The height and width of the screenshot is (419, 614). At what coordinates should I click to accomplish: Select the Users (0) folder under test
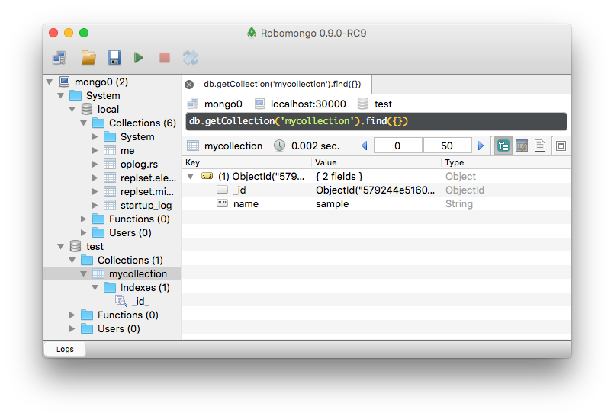(x=119, y=328)
